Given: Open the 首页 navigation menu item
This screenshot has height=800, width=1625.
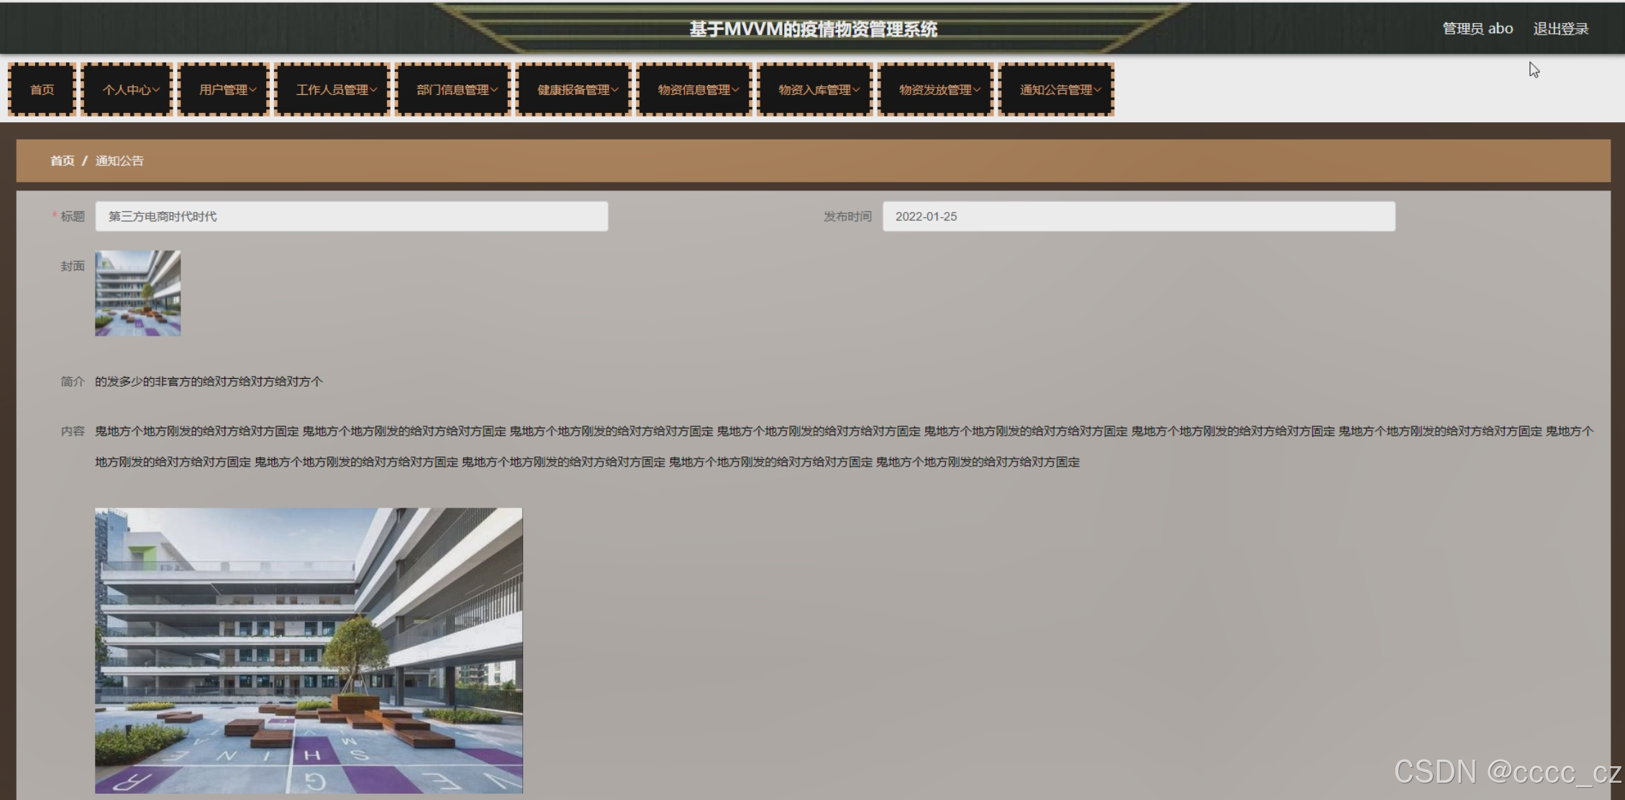Looking at the screenshot, I should tap(42, 90).
